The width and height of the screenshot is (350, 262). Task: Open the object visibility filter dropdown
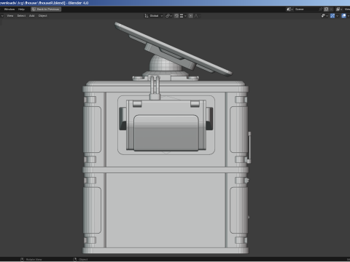[x=324, y=16]
